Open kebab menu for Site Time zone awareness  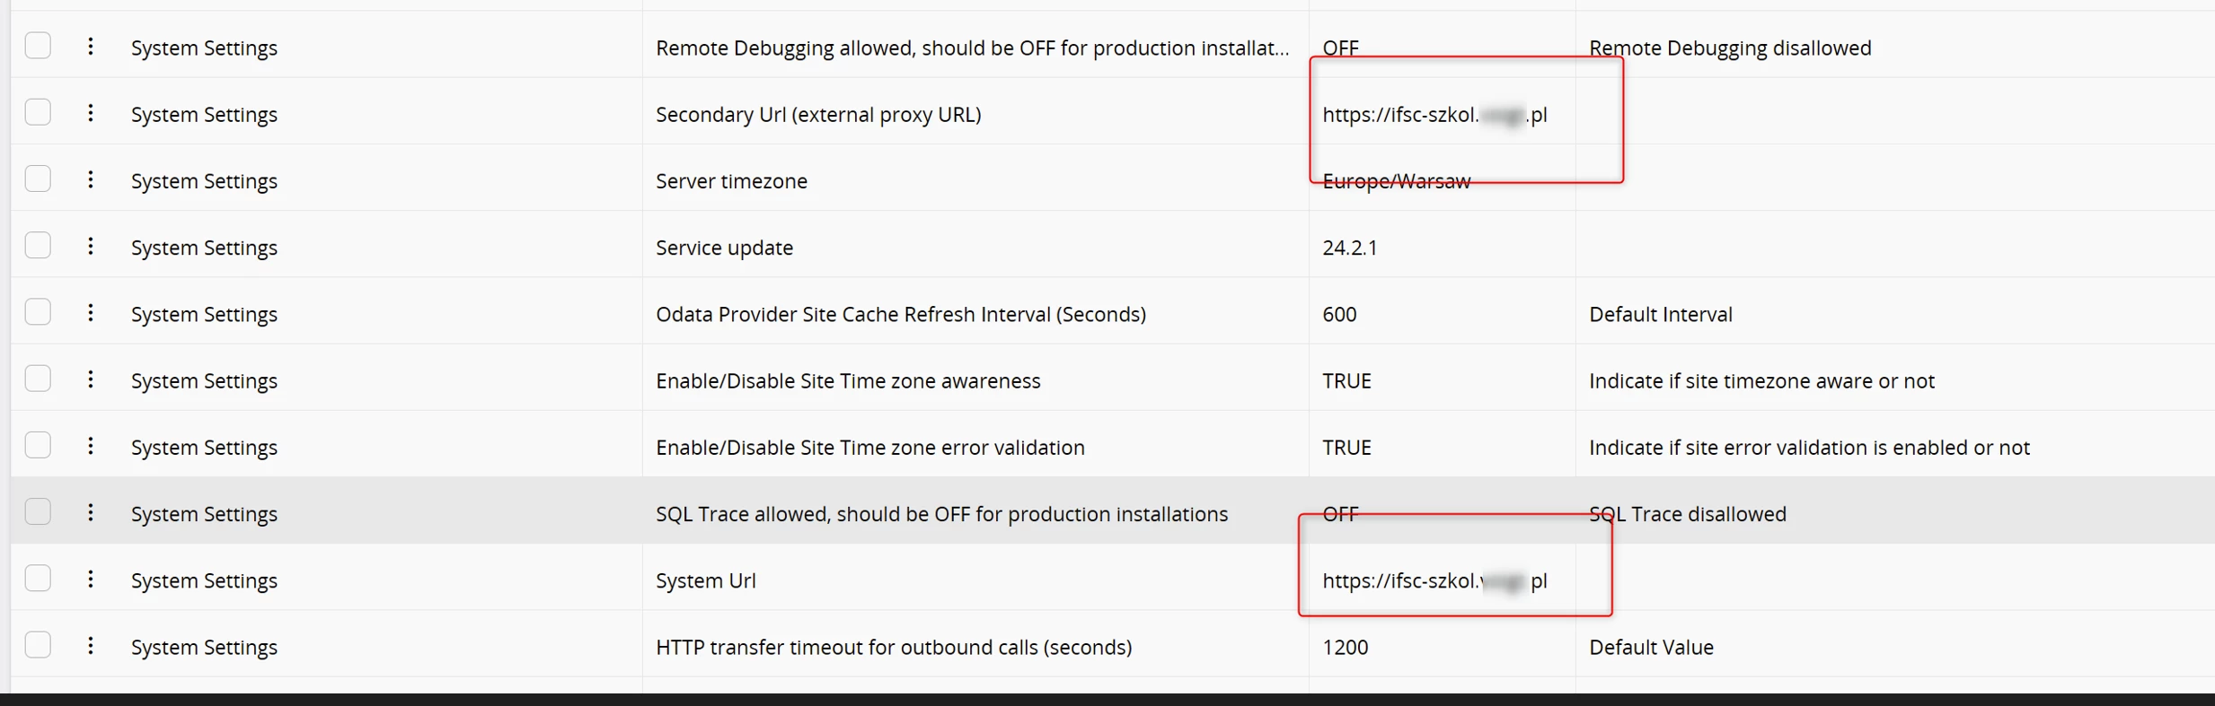coord(91,379)
